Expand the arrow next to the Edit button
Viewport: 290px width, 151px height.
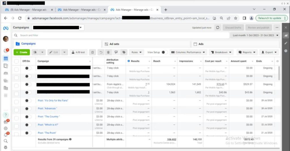[64, 52]
